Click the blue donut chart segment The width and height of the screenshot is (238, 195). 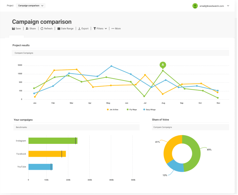177,166
